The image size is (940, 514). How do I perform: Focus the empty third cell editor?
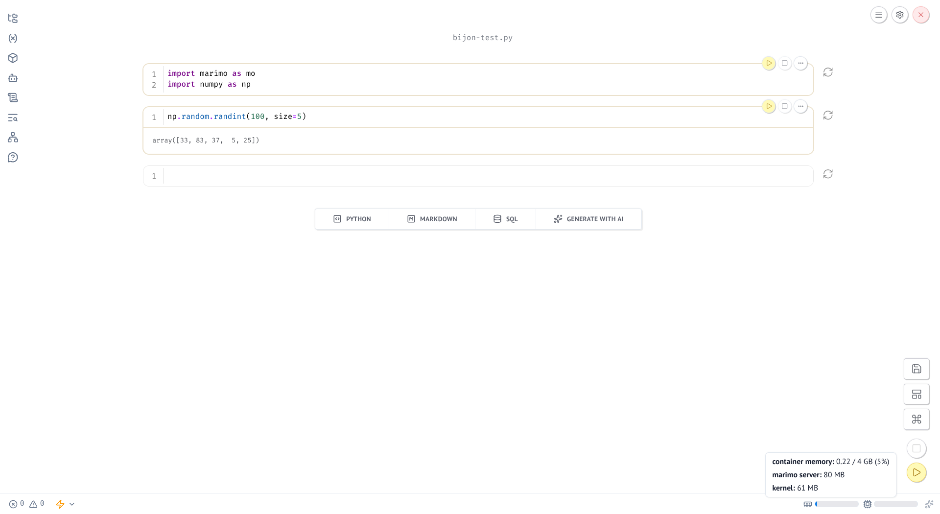pos(488,176)
